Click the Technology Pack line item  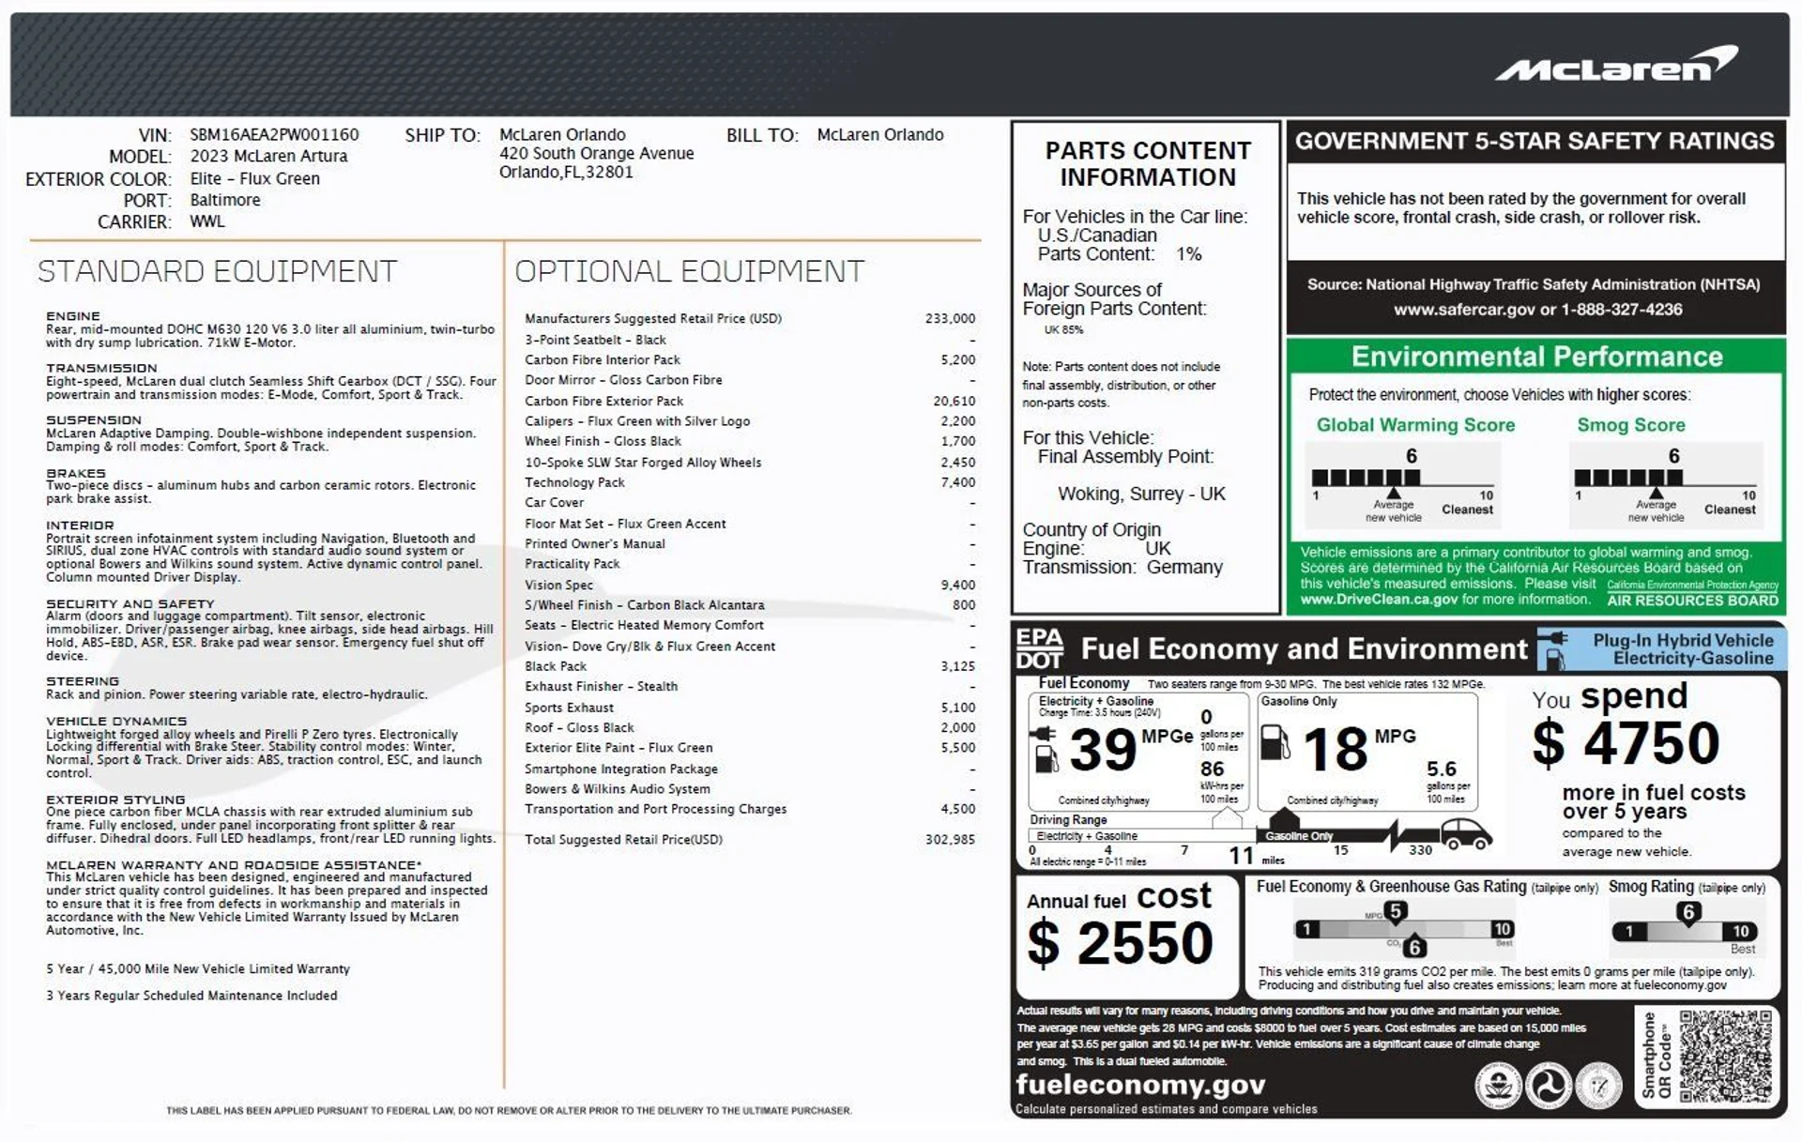point(574,482)
